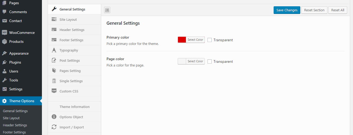Tick the Transparent checkbox for Page color

[x=210, y=61]
